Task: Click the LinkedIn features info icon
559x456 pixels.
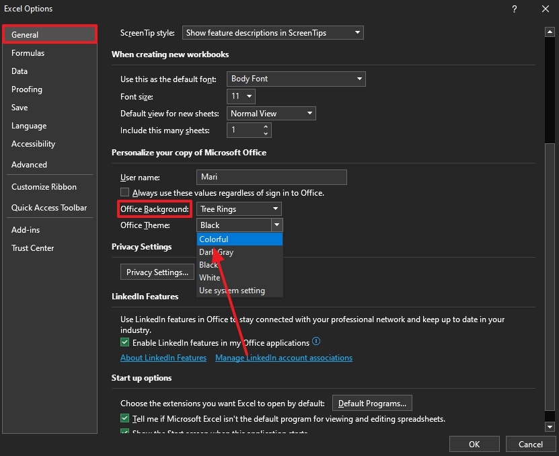Action: [316, 342]
